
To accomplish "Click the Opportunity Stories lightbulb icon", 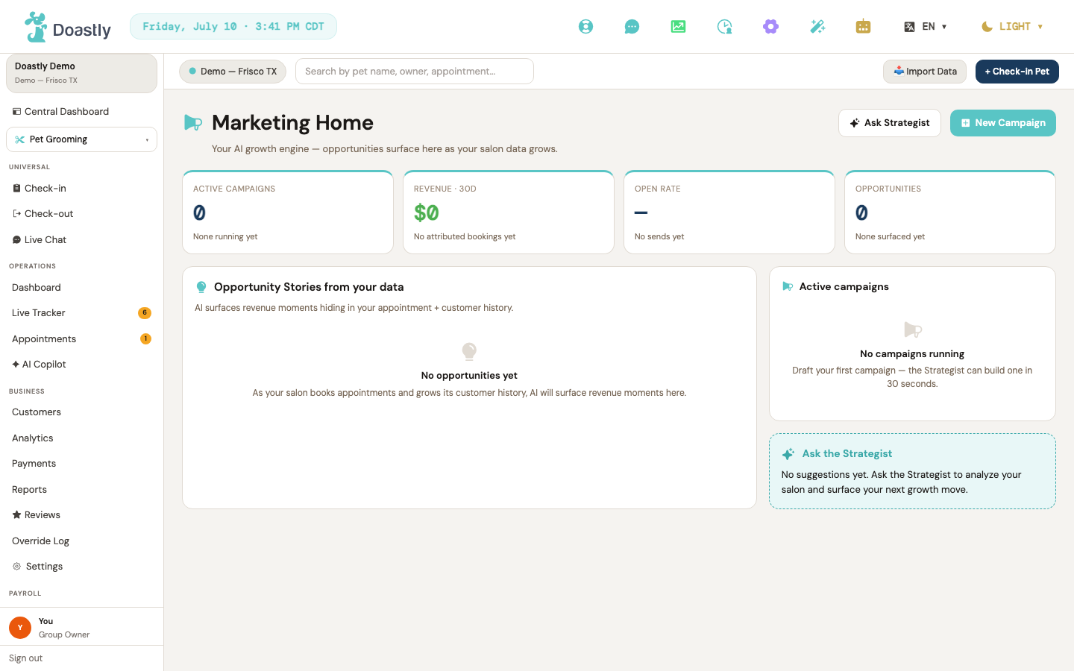I will click(x=201, y=287).
